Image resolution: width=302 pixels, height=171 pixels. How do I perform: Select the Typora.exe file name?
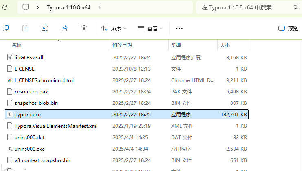[x=28, y=115]
